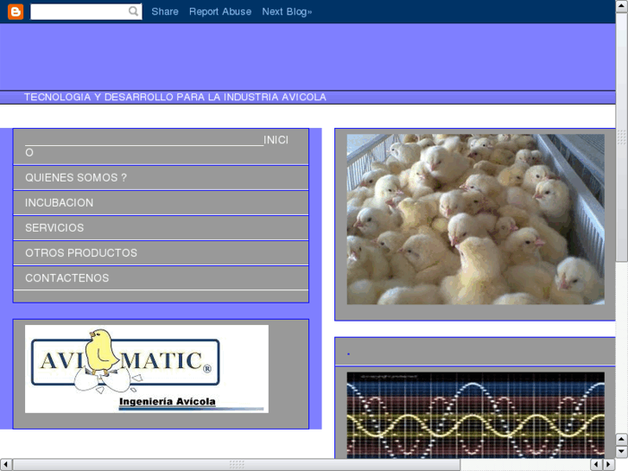Click the search magnifier icon

pos(133,11)
